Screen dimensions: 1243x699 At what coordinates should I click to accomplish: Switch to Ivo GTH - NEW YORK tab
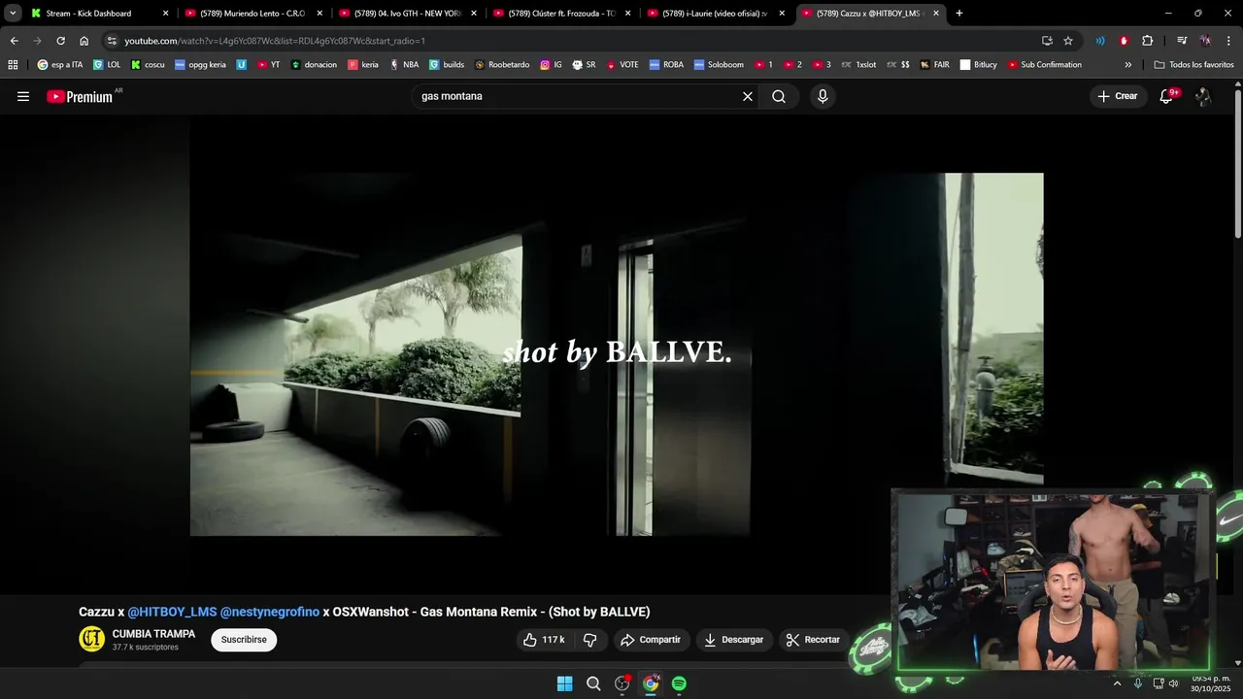tap(407, 14)
